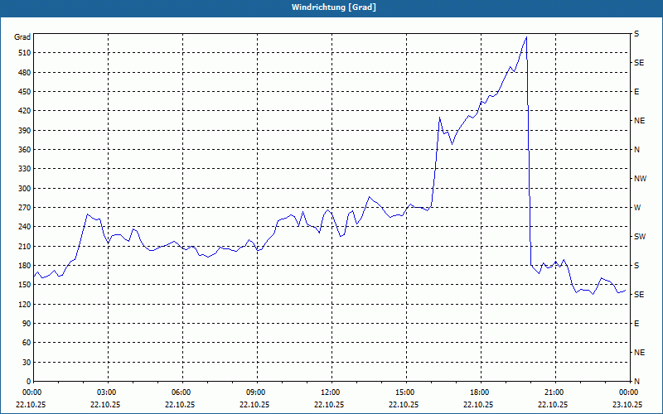The width and height of the screenshot is (663, 414).
Task: Click the 480 value on the y-axis
Action: coord(24,73)
